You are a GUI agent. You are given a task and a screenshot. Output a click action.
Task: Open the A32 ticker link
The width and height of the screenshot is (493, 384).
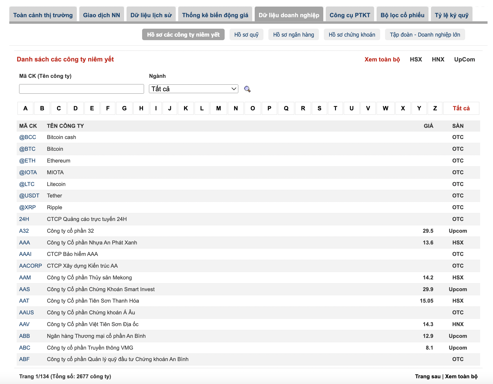tap(24, 231)
